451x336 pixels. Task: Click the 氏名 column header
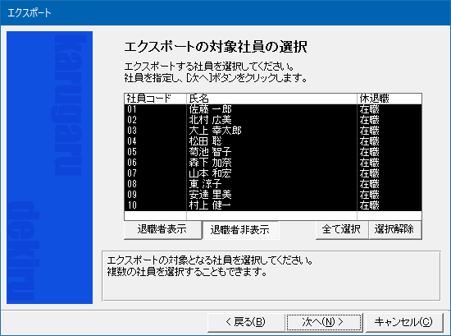pyautogui.click(x=271, y=99)
